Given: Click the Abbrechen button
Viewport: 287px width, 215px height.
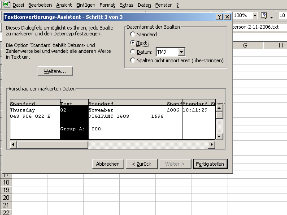Looking at the screenshot, I should pyautogui.click(x=108, y=164).
